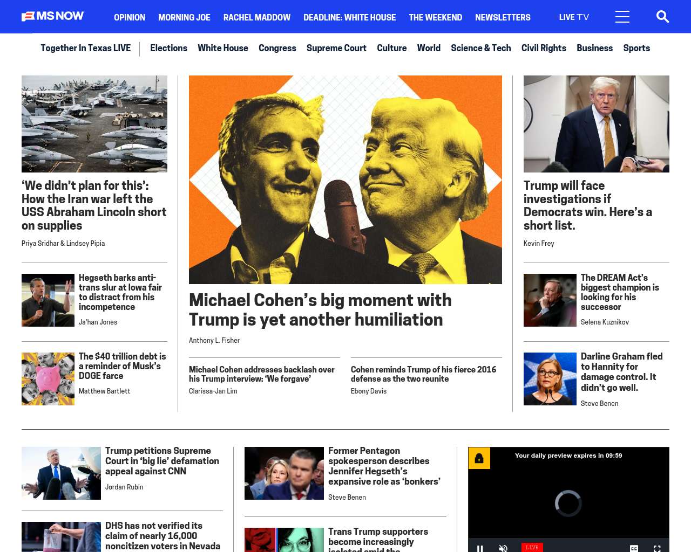Read Hegseth barks anti-trans slur article
Image resolution: width=691 pixels, height=552 pixels.
point(120,292)
